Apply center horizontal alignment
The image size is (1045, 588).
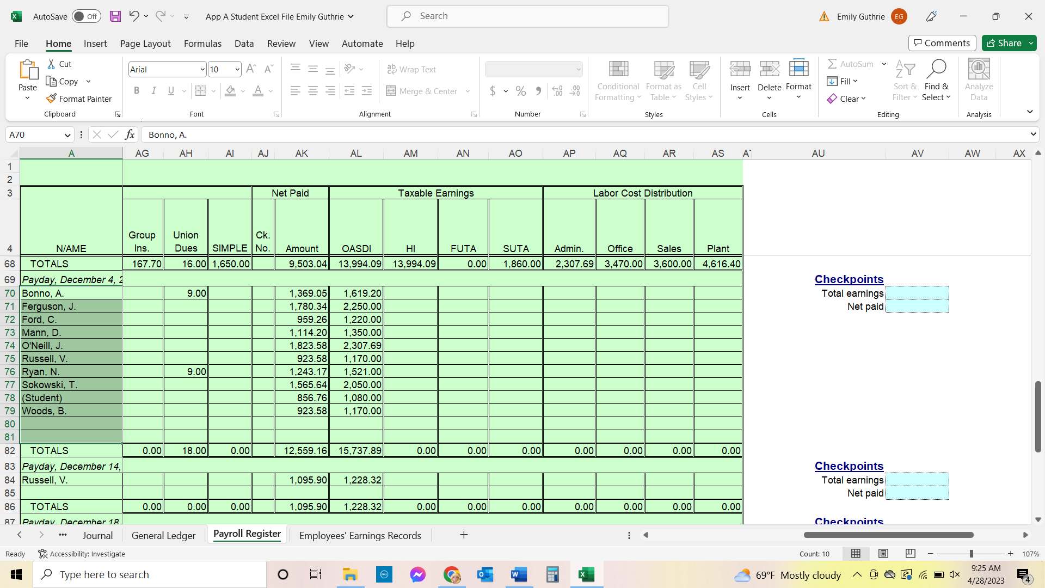coord(313,91)
